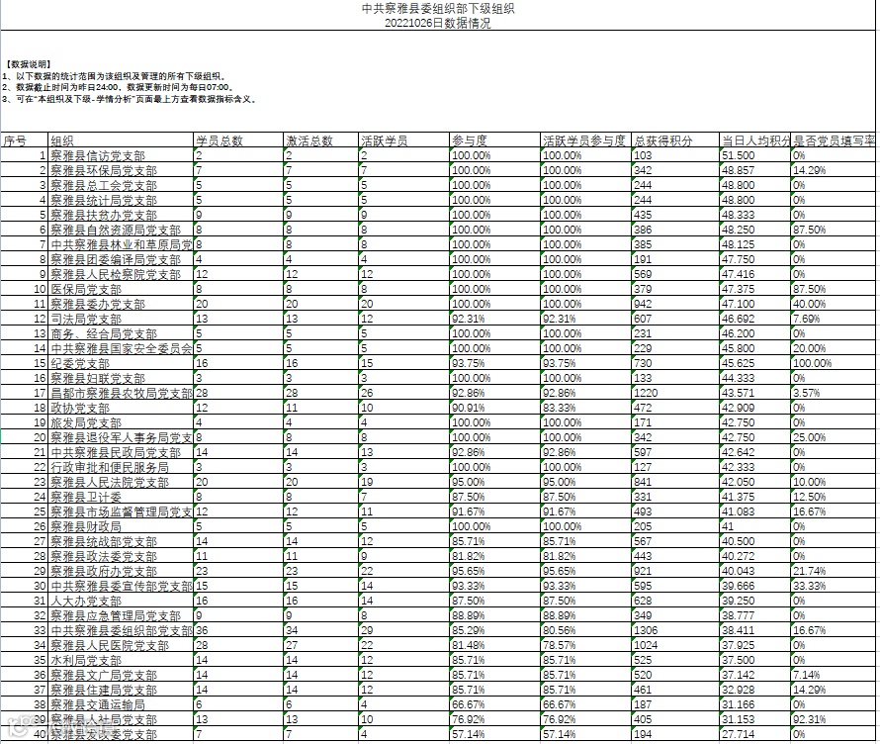Screen dimensions: 880x744
Task: Select the total points value 1024
Action: click(675, 645)
